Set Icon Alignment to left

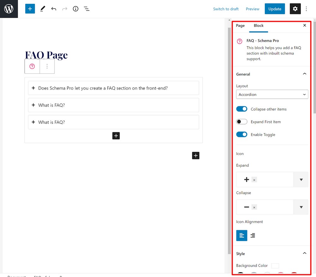point(242,235)
